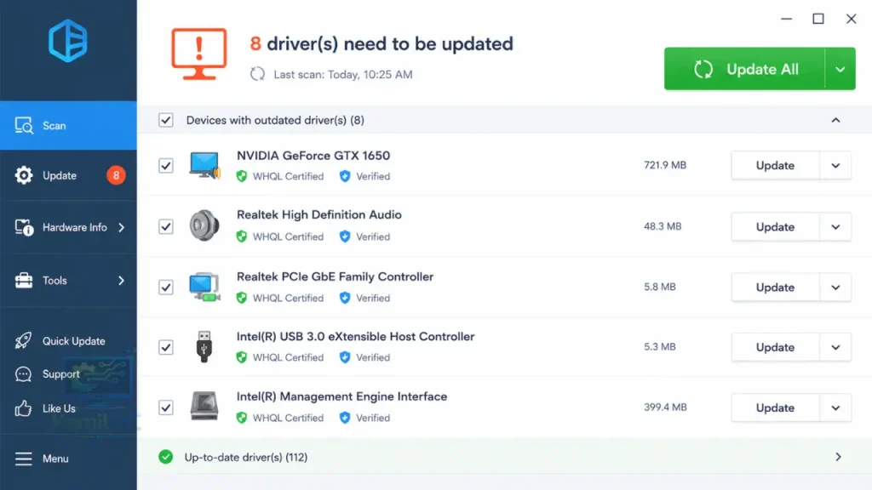Click the Hardware Info icon in sidebar
Viewport: 872px width, 490px height.
[24, 227]
